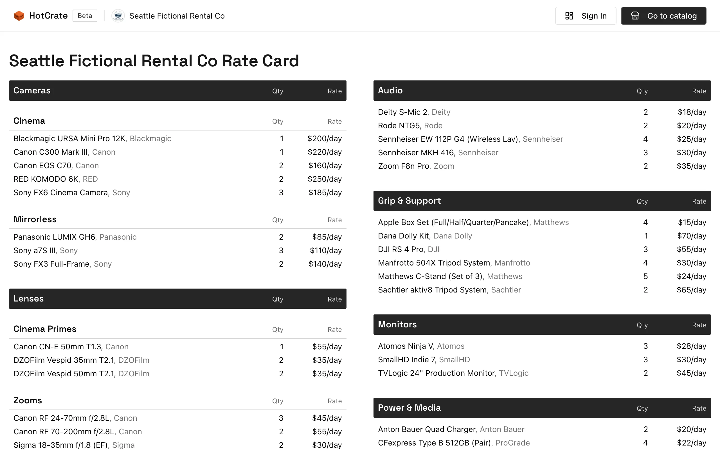Click the Apple Box Set item

(x=542, y=222)
